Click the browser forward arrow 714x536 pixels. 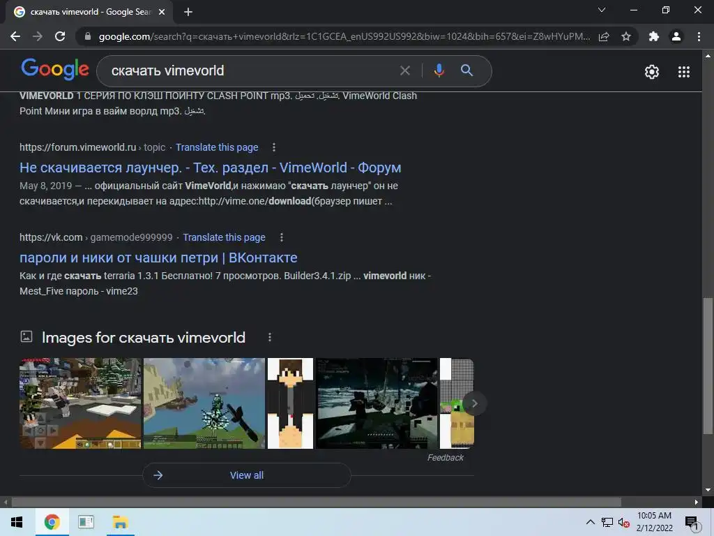click(x=38, y=36)
